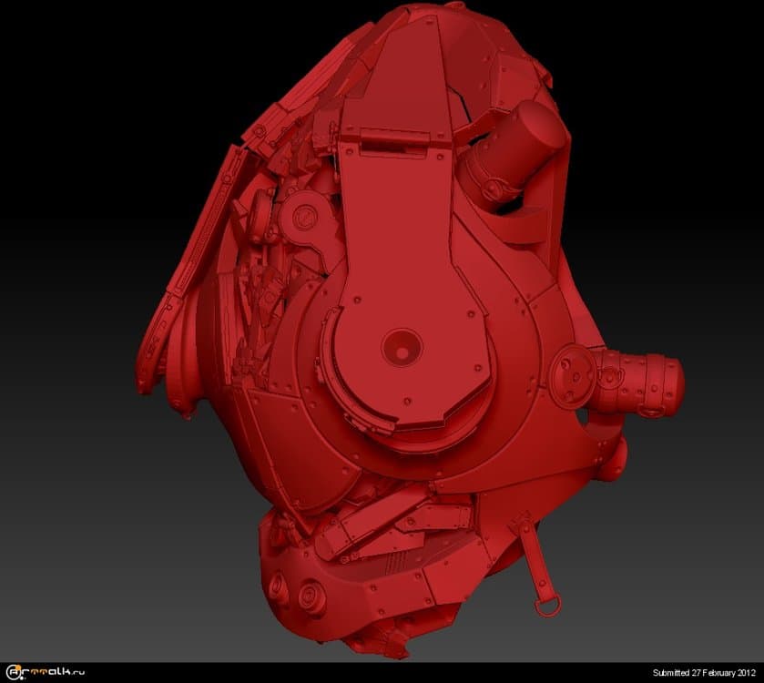This screenshot has height=683, width=764.
Task: Select the ribbed barrel on the right side
Action: [644, 382]
